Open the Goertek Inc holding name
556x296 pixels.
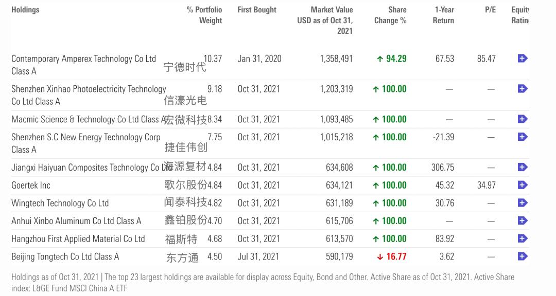pos(31,185)
